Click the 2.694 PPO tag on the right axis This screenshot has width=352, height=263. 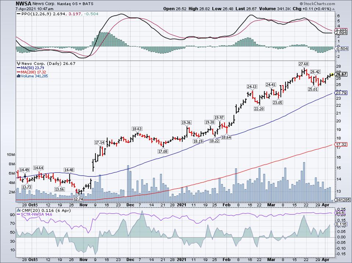(x=341, y=33)
